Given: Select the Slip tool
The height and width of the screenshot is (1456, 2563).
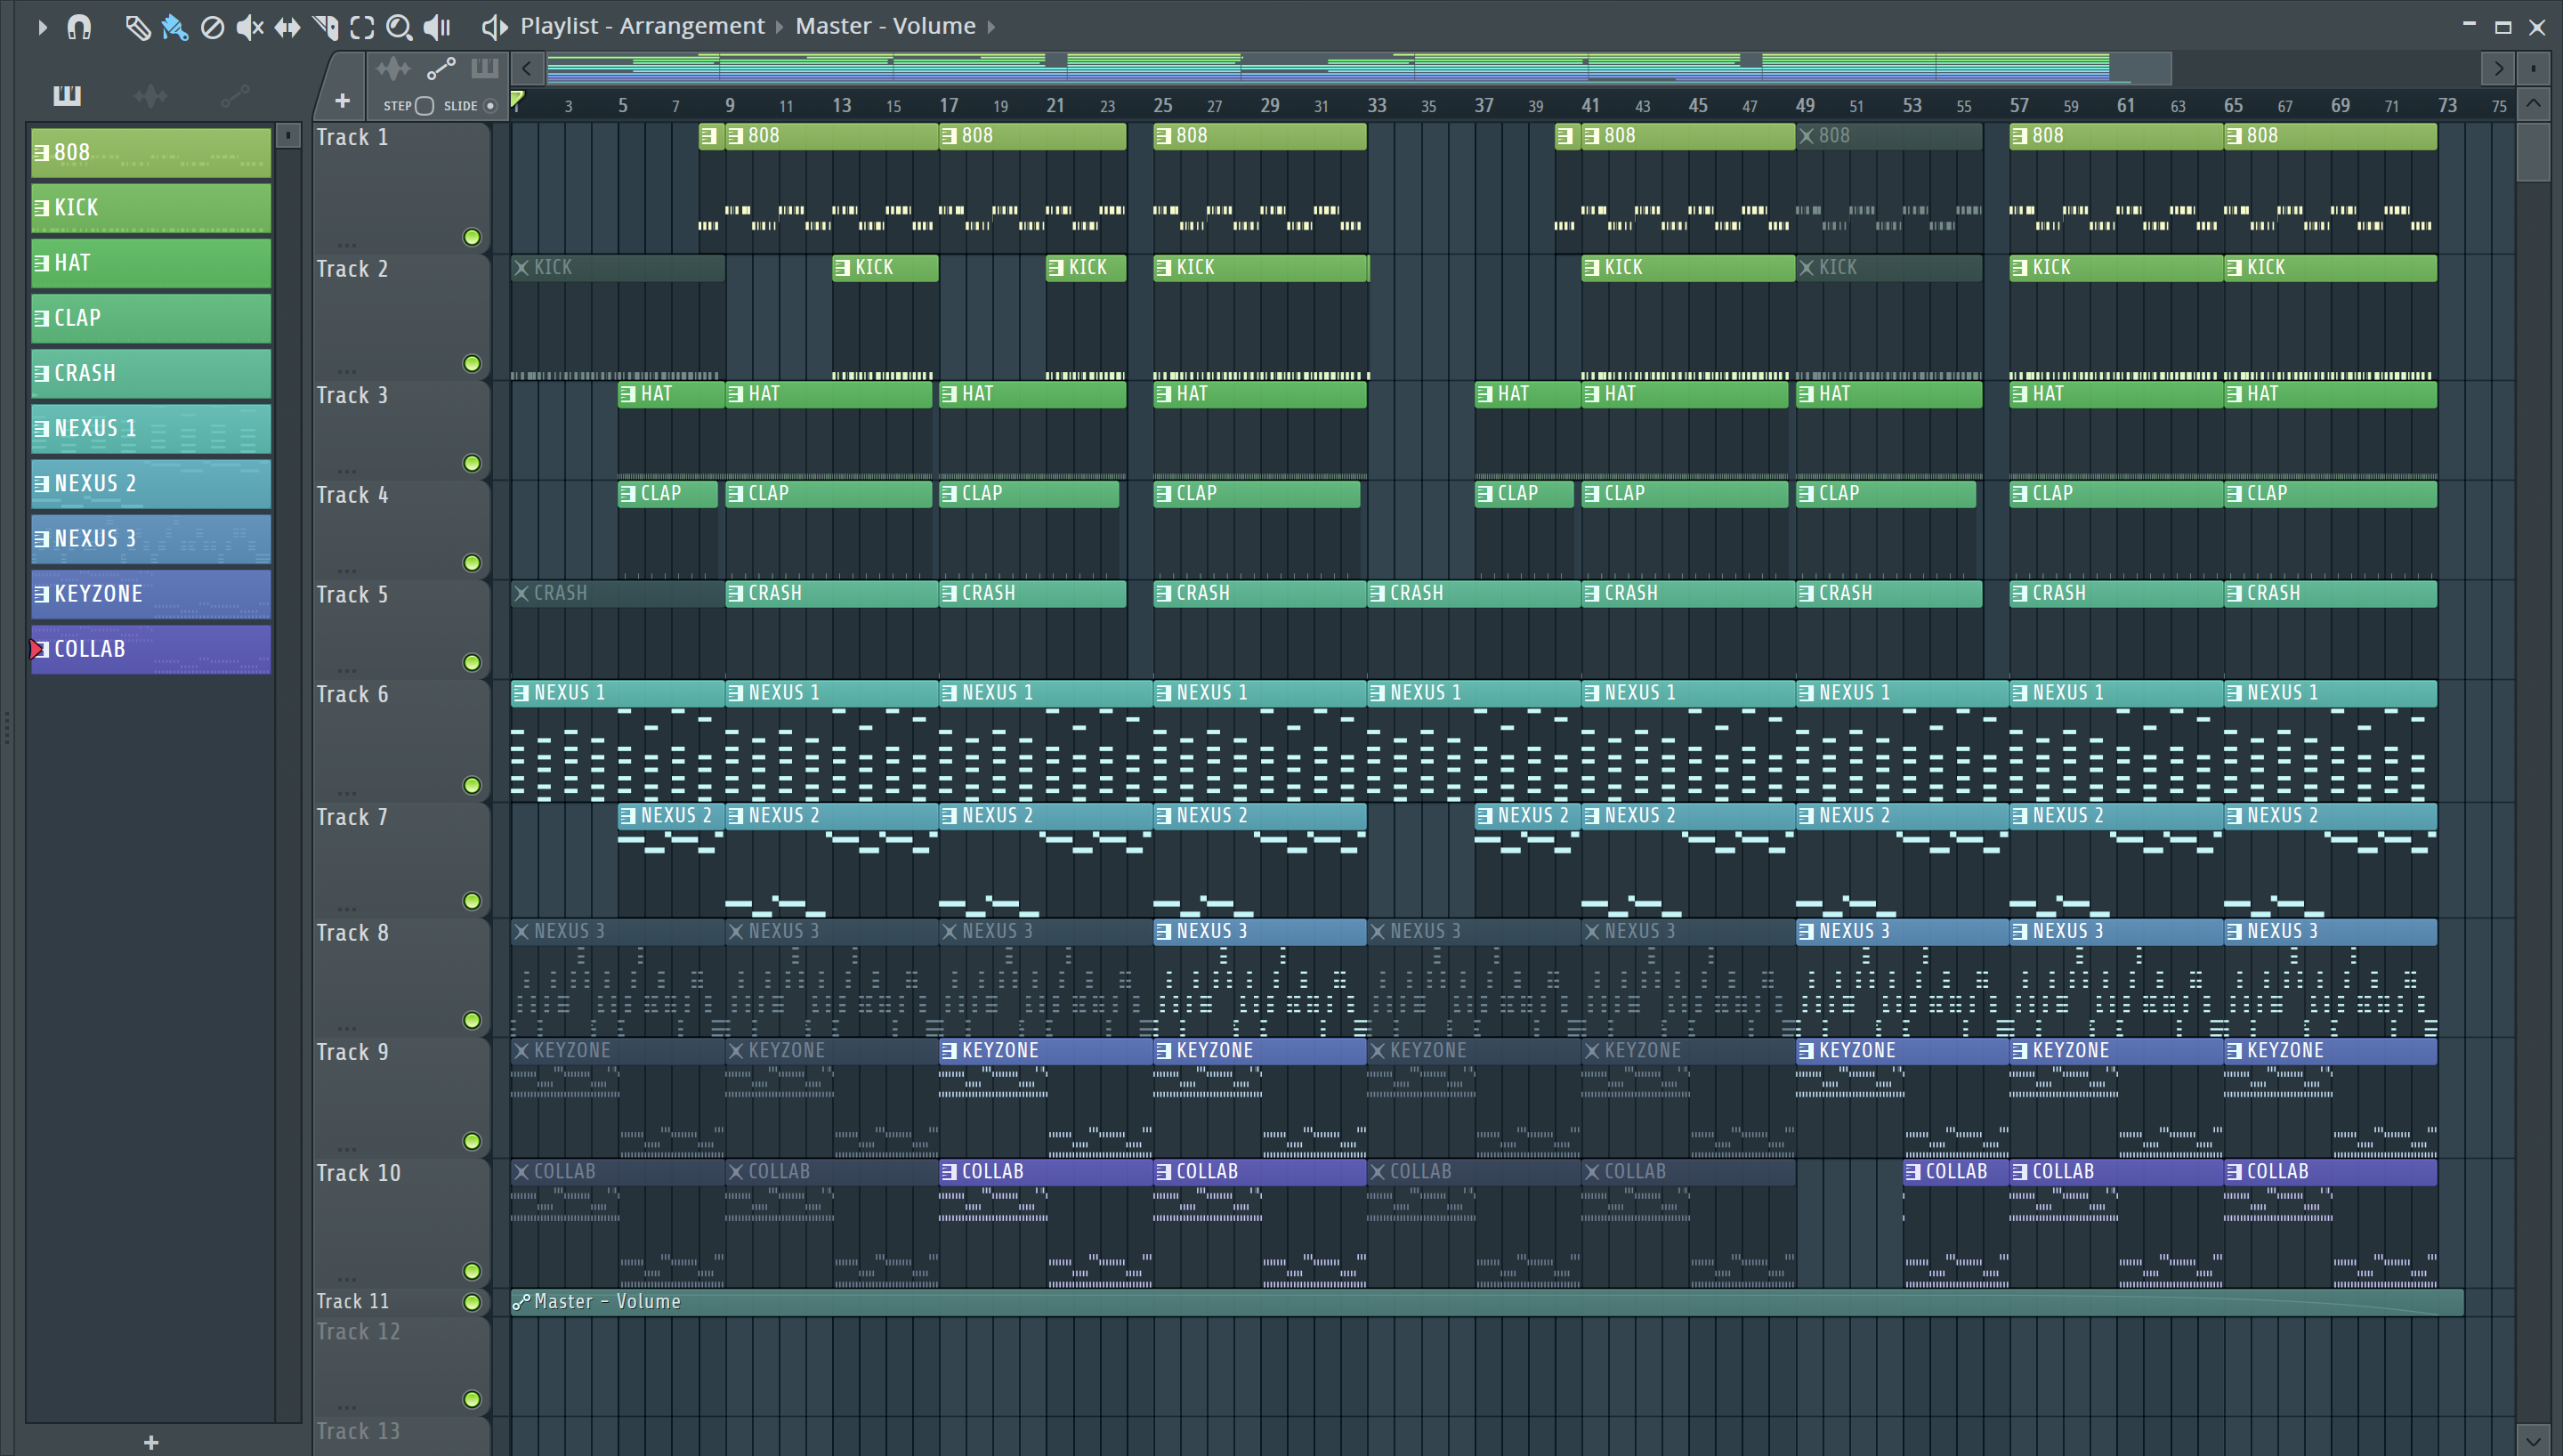Looking at the screenshot, I should (287, 27).
